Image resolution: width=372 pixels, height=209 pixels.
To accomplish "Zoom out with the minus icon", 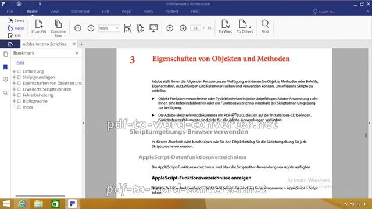I will [x=78, y=28].
